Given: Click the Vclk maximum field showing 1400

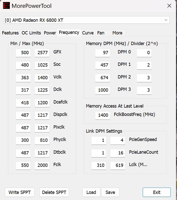Looking at the screenshot, I should click(x=42, y=78).
